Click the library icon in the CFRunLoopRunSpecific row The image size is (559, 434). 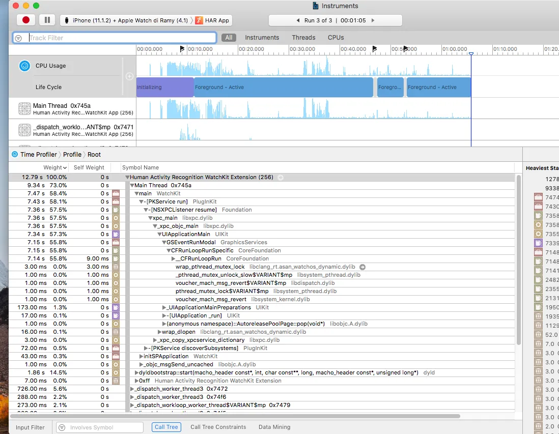click(116, 250)
